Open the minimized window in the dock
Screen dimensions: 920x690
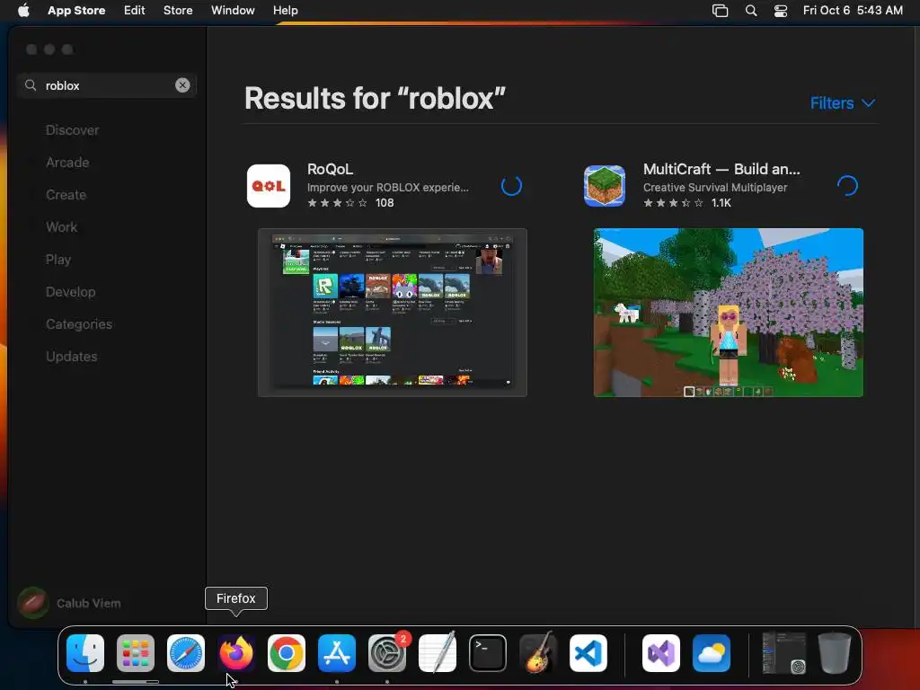783,653
